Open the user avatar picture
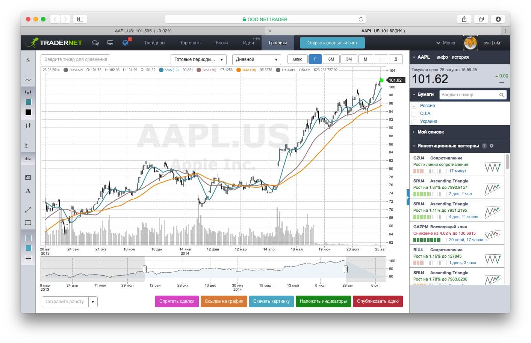The height and width of the screenshot is (343, 531). tap(470, 43)
